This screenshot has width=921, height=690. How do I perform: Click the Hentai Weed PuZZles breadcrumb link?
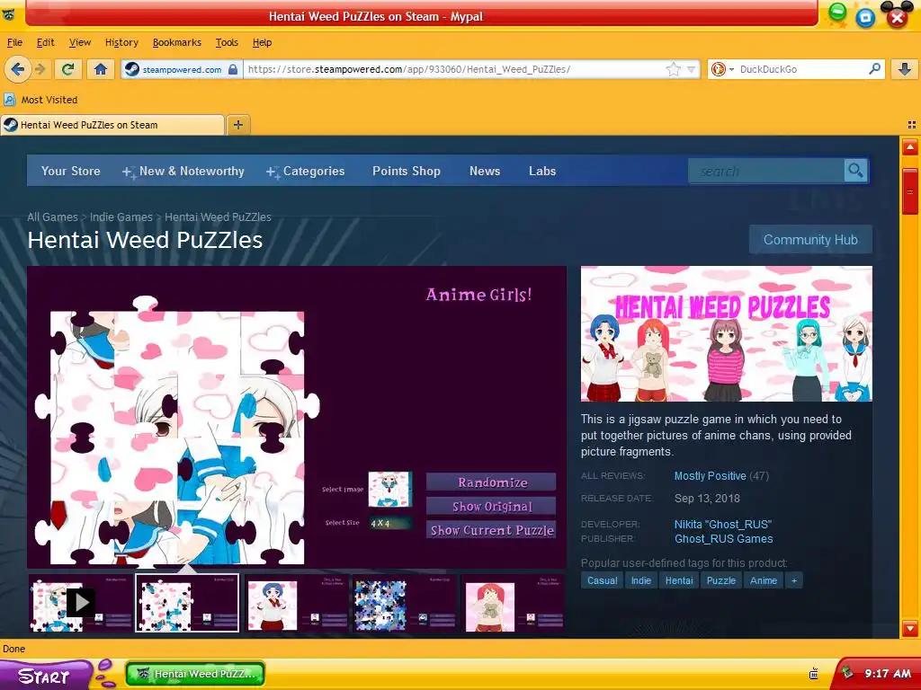pyautogui.click(x=218, y=217)
